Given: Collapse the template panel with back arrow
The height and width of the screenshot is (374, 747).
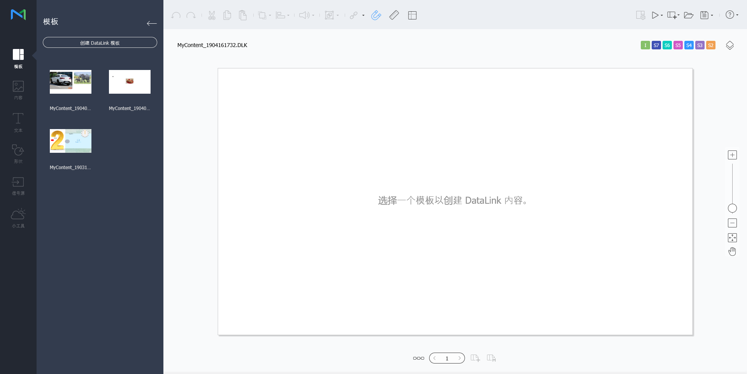Looking at the screenshot, I should click(151, 23).
